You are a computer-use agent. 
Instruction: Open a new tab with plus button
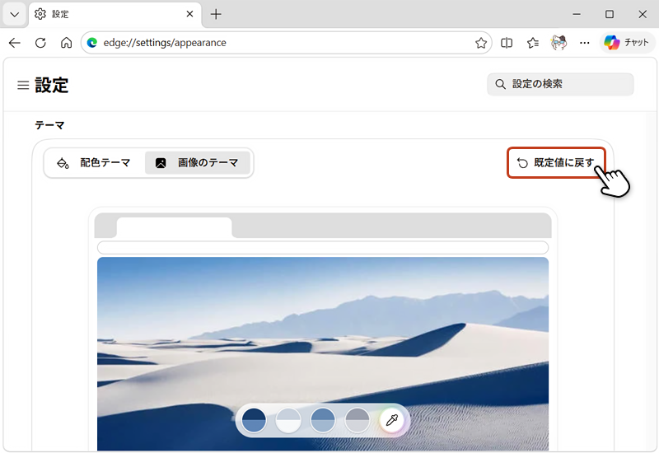point(216,14)
